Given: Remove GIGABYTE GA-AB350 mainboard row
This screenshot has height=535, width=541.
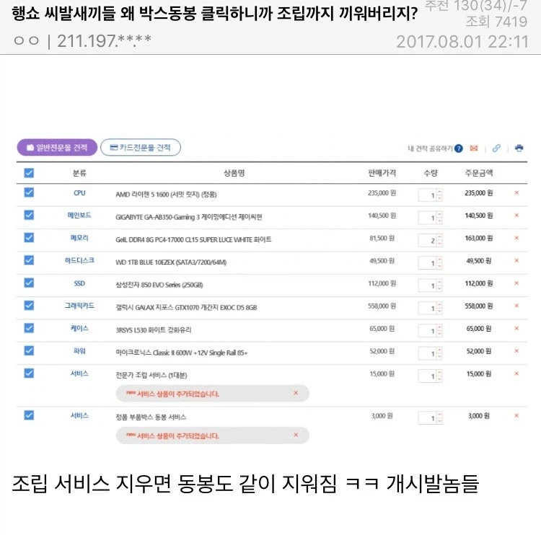Looking at the screenshot, I should [516, 216].
